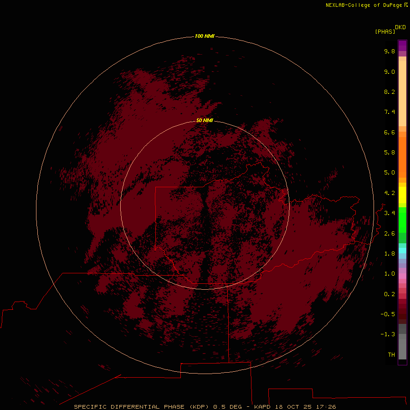Click the NEXLAB-College of DuPage credit text
410x410 pixels.
(367, 5)
